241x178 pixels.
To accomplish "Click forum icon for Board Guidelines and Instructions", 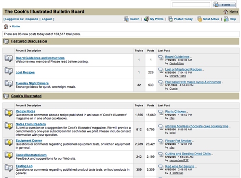I will pyautogui.click(x=9, y=58).
